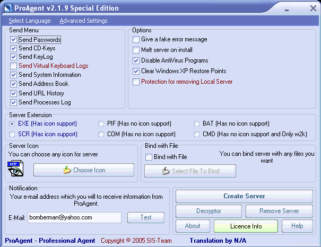Toggle the Send URL History checkbox
Viewport: 321px width, 247px height.
pyautogui.click(x=14, y=93)
